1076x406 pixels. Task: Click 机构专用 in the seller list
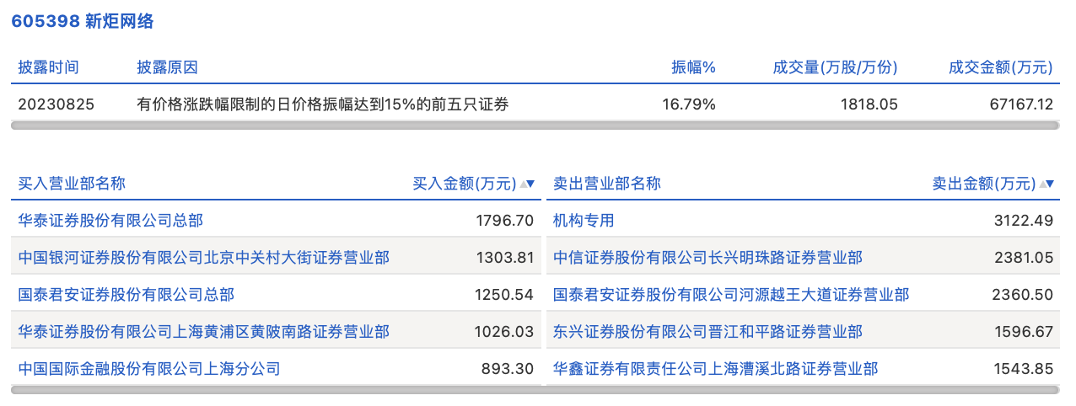tap(584, 221)
